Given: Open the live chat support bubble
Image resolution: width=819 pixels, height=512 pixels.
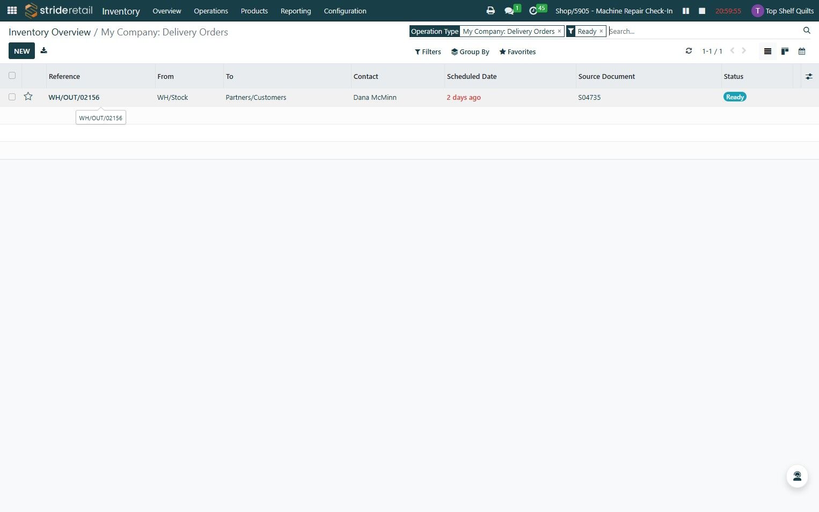Looking at the screenshot, I should [x=797, y=476].
